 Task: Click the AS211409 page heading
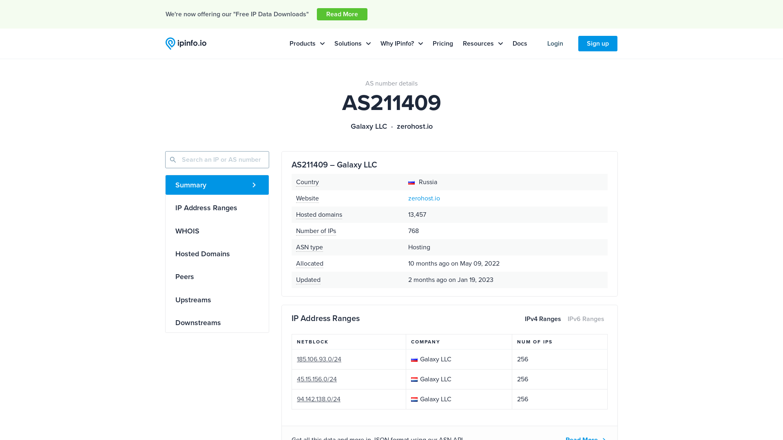pos(391,103)
